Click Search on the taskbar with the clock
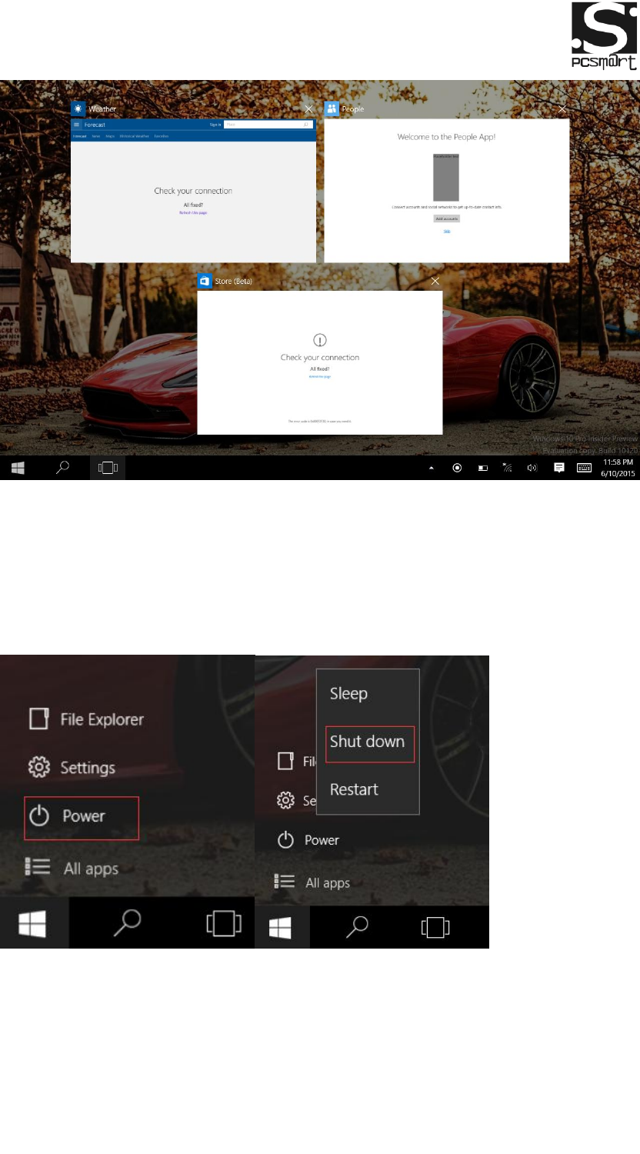This screenshot has height=1154, width=640. tap(63, 468)
